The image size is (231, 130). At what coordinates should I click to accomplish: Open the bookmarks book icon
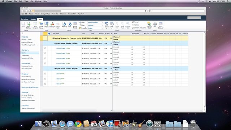click(x=23, y=14)
